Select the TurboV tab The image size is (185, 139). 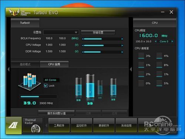pyautogui.click(x=25, y=23)
